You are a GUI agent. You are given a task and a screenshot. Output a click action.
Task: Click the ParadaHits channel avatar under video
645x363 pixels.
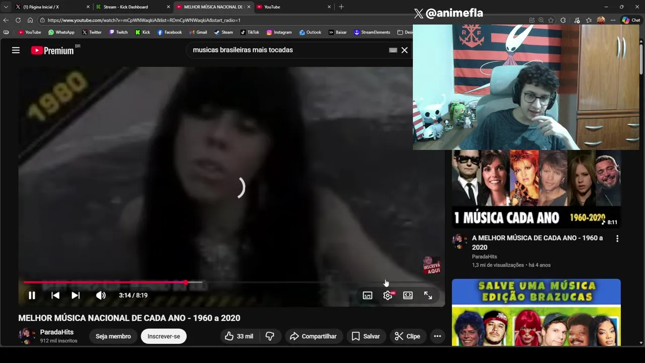27,336
